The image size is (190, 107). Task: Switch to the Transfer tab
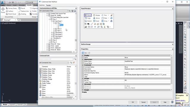[48, 5]
